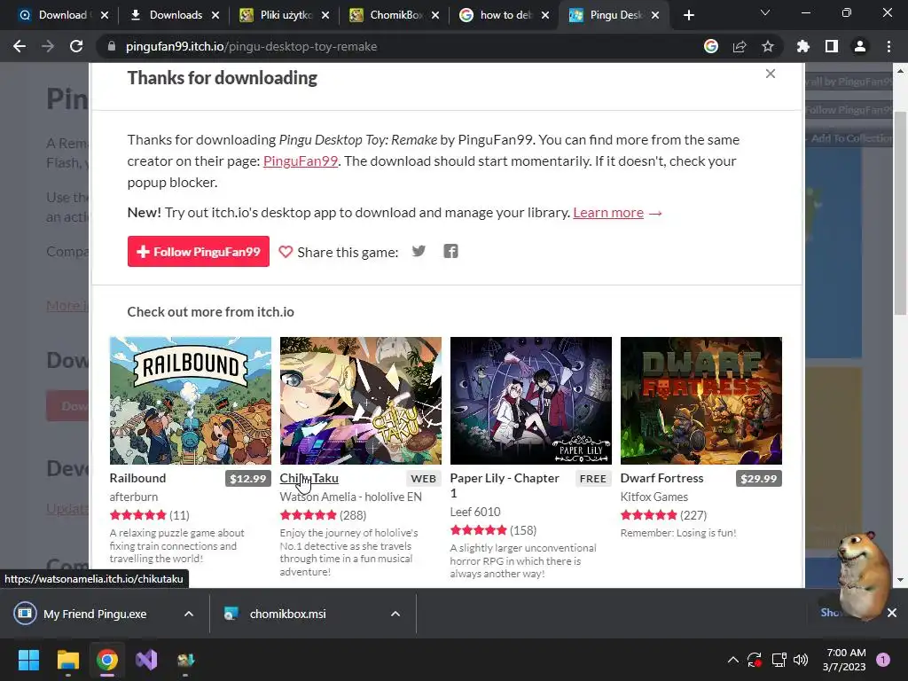Close the ChomikBox tab

coord(435,15)
